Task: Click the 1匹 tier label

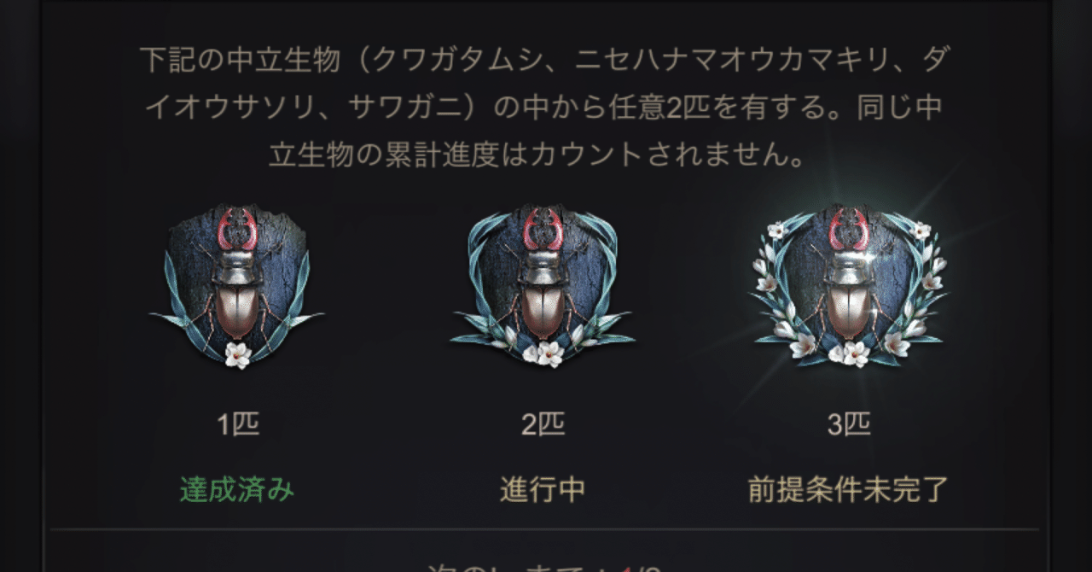Action: [237, 424]
